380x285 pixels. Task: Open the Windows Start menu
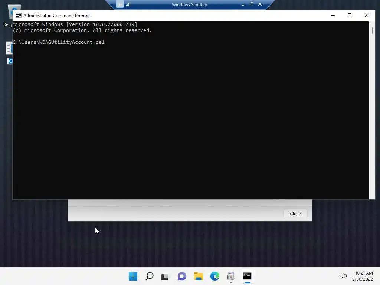tap(133, 276)
